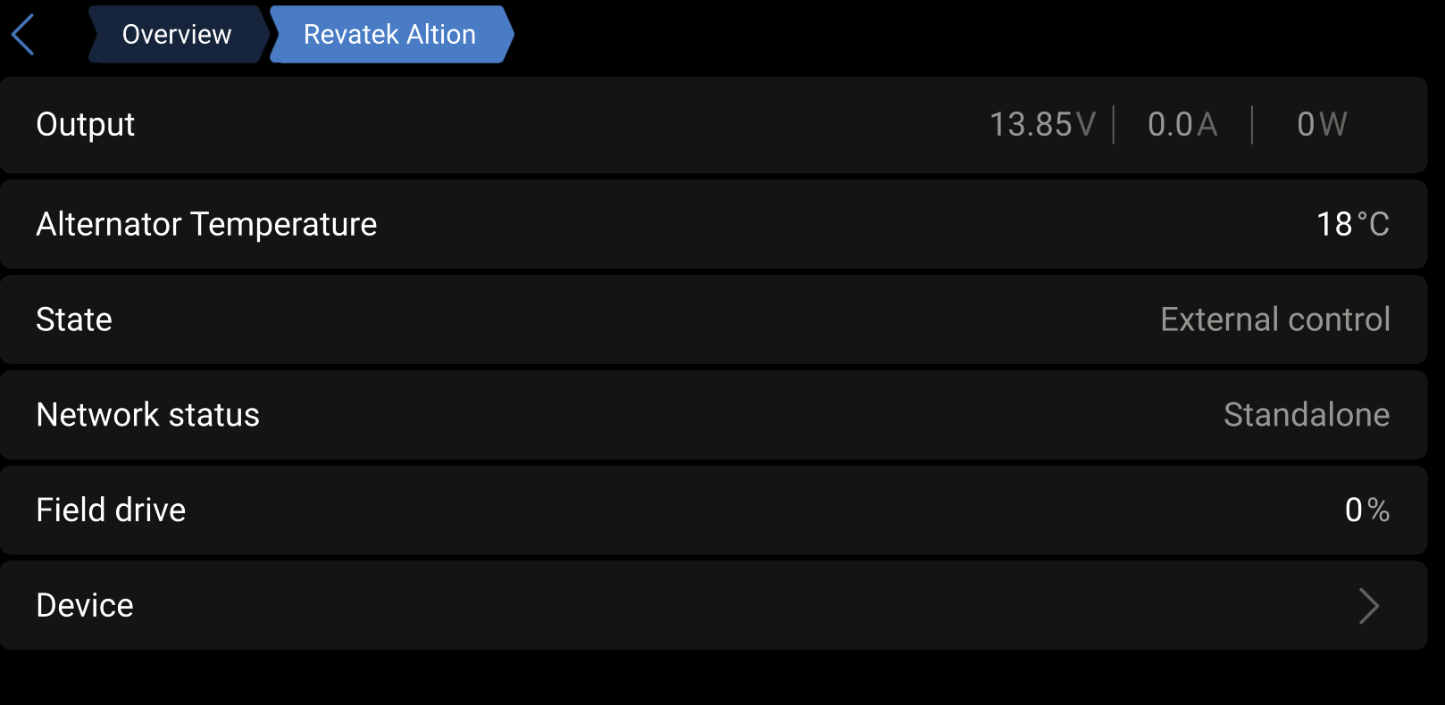Open the Overview breadcrumb
The height and width of the screenshot is (705, 1445).
pos(177,34)
